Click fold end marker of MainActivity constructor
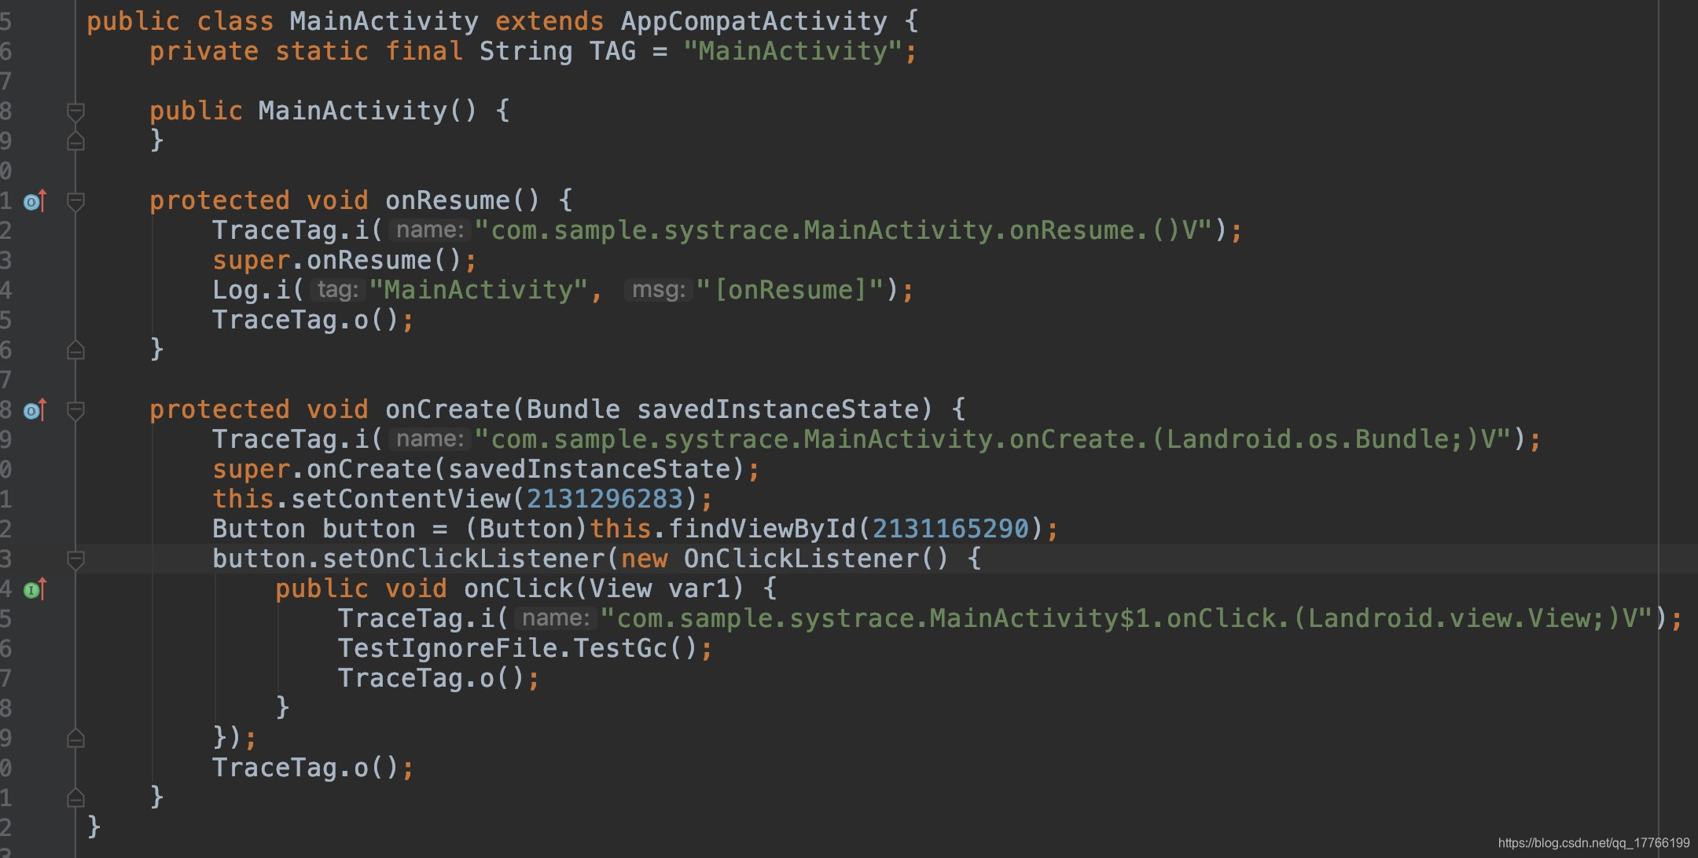 (75, 141)
